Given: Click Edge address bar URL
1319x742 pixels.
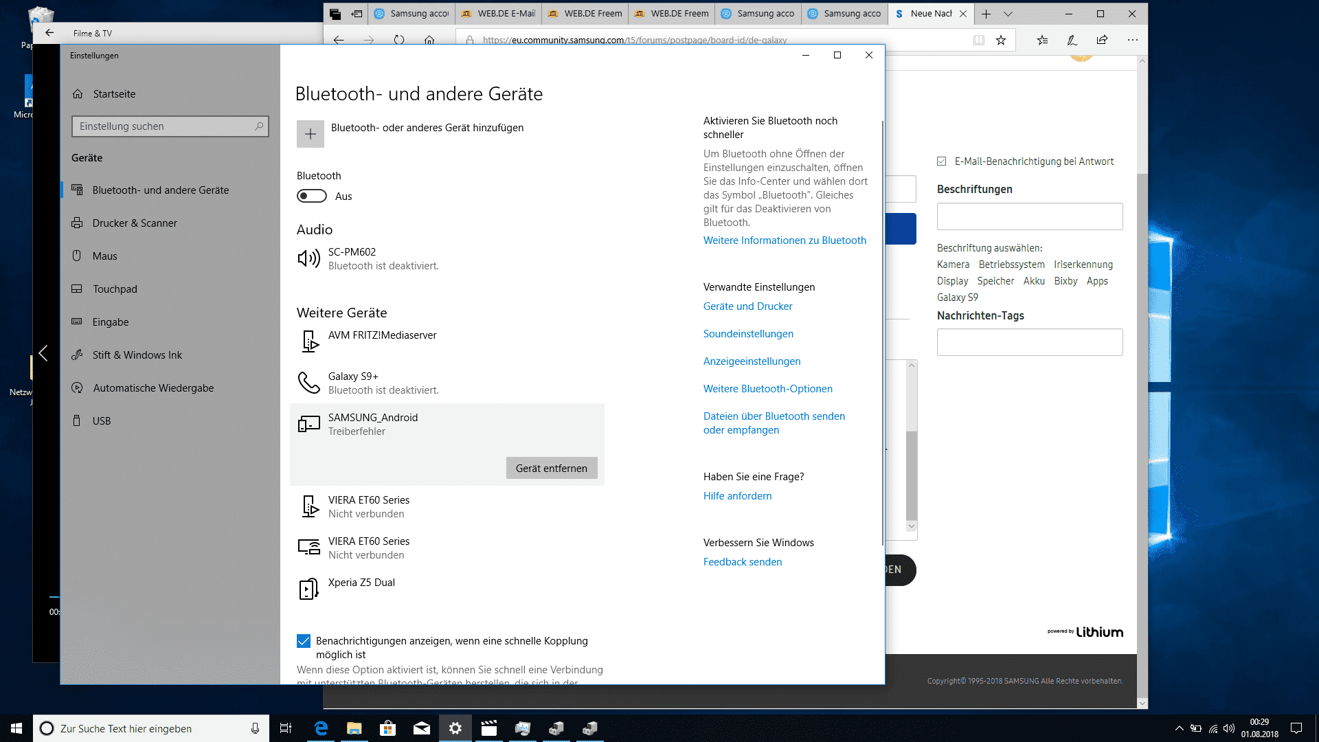Looking at the screenshot, I should click(x=634, y=40).
